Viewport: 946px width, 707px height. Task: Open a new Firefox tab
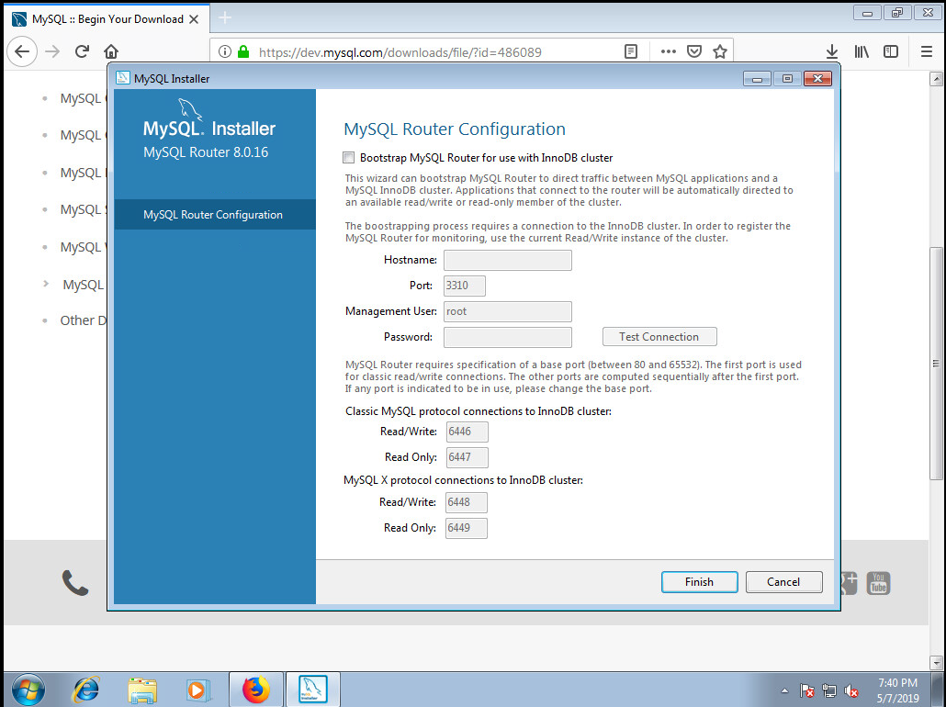click(225, 18)
